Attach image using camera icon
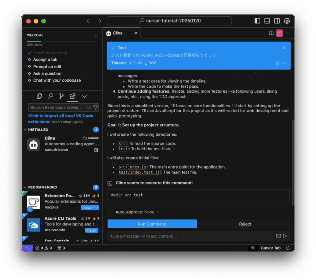 pyautogui.click(x=278, y=236)
